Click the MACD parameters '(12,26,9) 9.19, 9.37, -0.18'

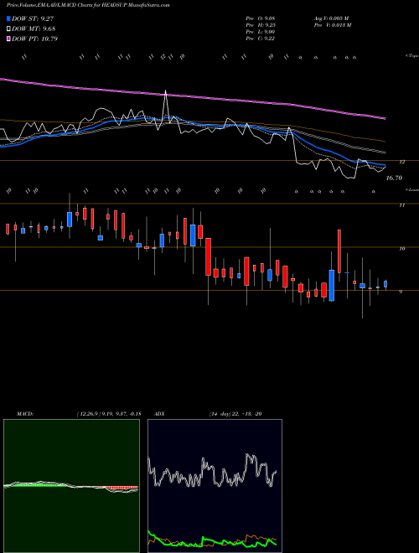tap(108, 414)
